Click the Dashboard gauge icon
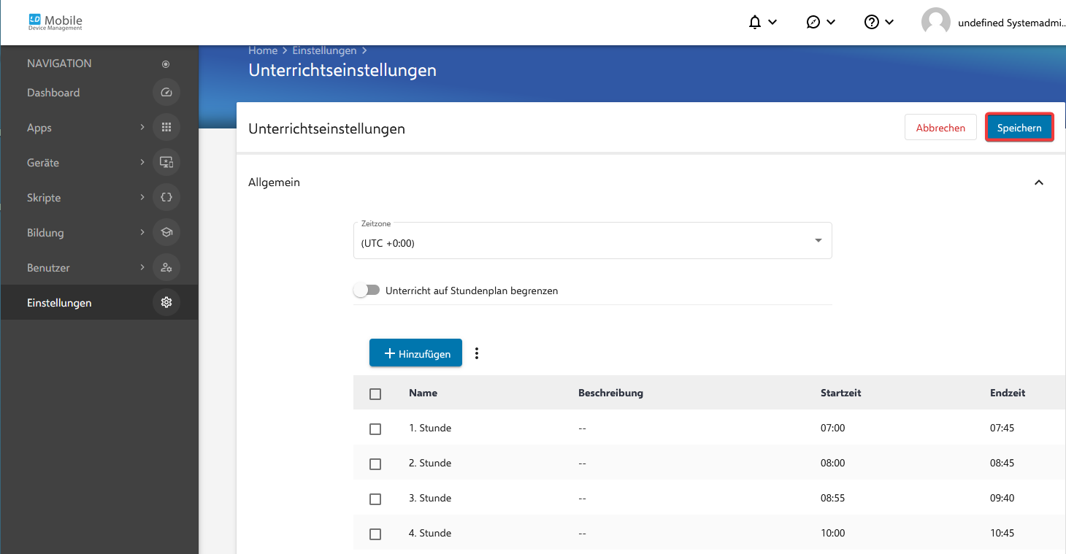The width and height of the screenshot is (1066, 554). coord(166,93)
